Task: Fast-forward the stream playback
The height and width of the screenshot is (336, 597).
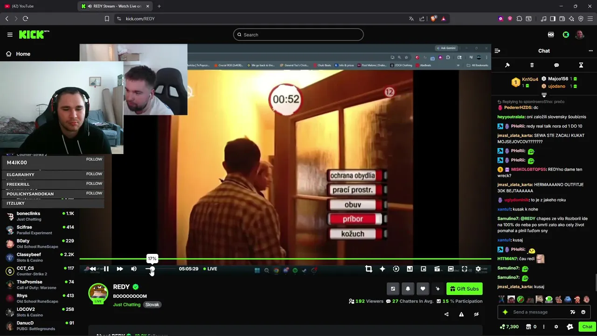Action: point(120,269)
